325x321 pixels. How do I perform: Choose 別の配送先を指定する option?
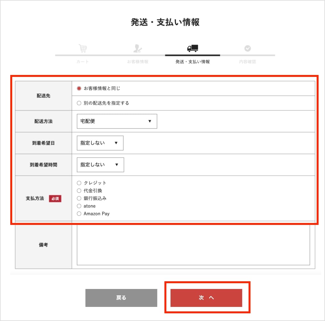coord(79,103)
